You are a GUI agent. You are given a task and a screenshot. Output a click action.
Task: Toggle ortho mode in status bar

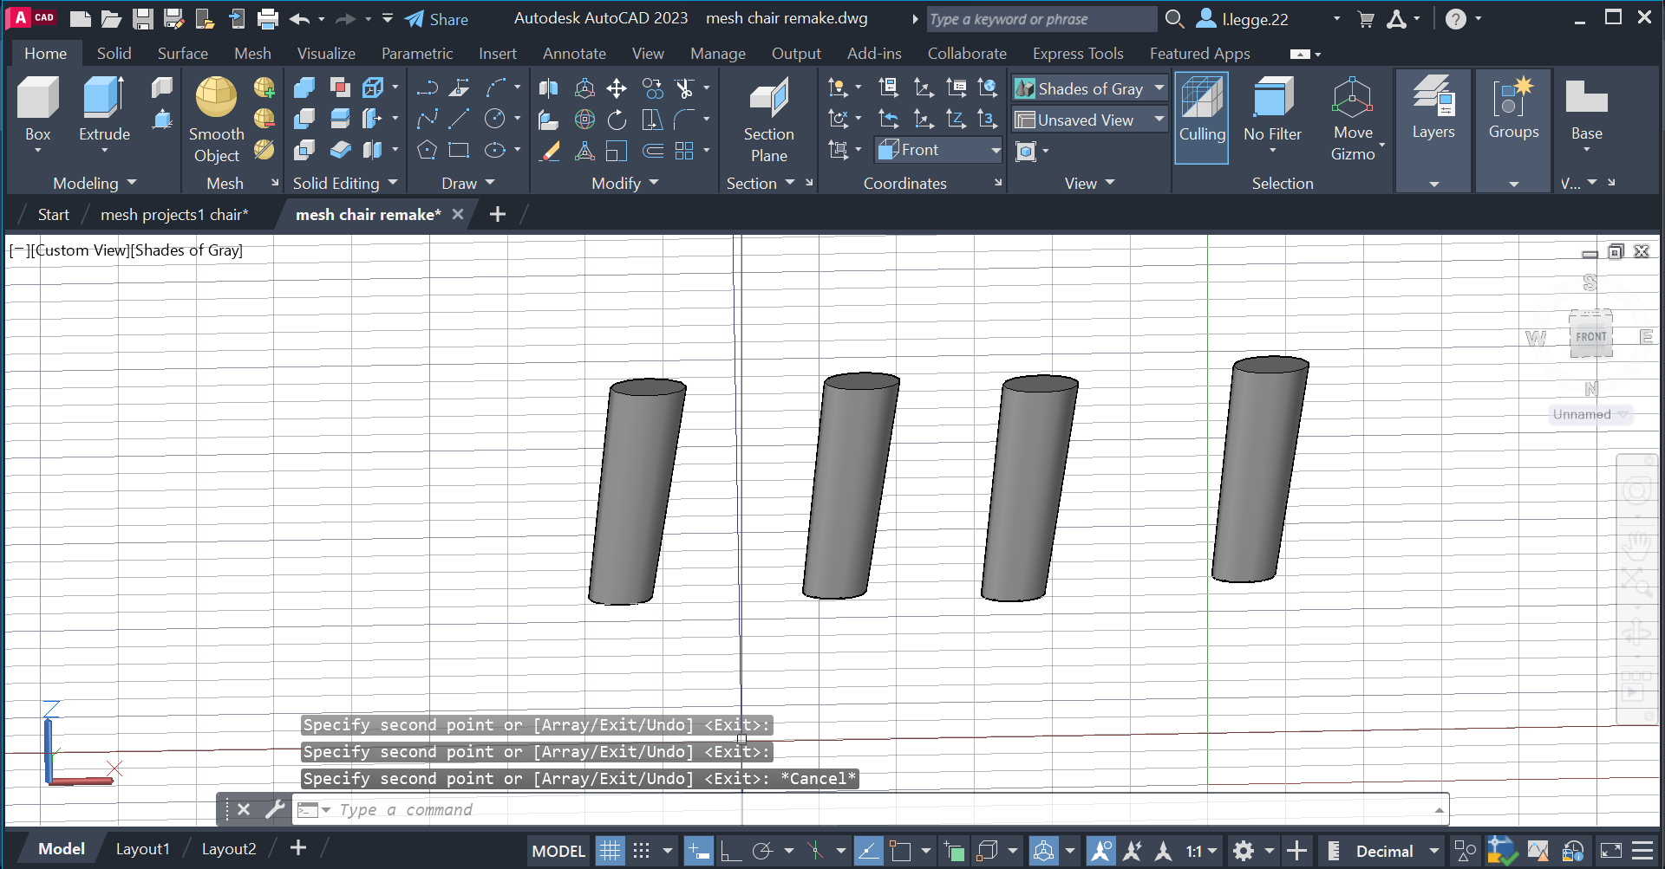tap(730, 851)
